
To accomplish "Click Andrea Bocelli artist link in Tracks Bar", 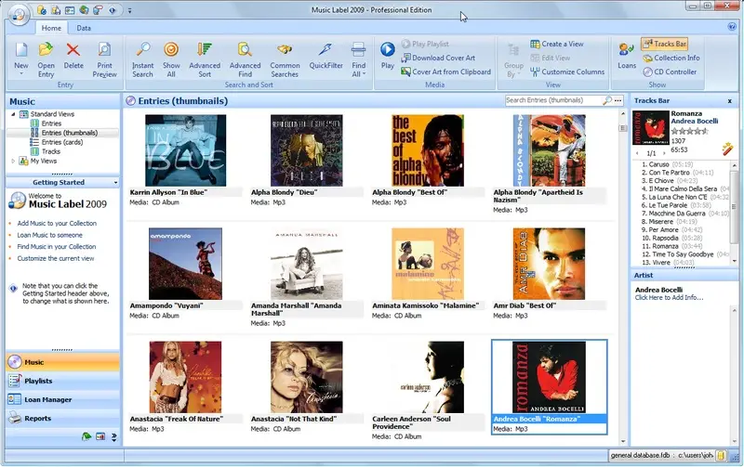I will point(694,122).
